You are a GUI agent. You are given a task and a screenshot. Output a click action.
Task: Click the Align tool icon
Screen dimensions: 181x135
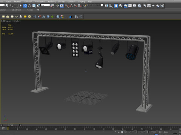pos(111,6)
